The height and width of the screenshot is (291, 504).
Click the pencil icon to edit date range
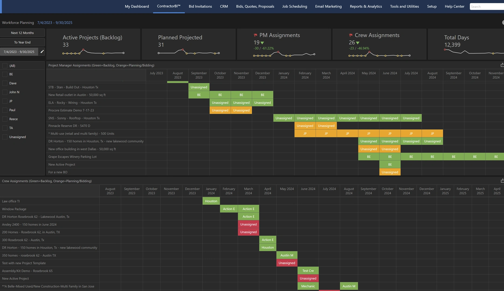click(42, 51)
